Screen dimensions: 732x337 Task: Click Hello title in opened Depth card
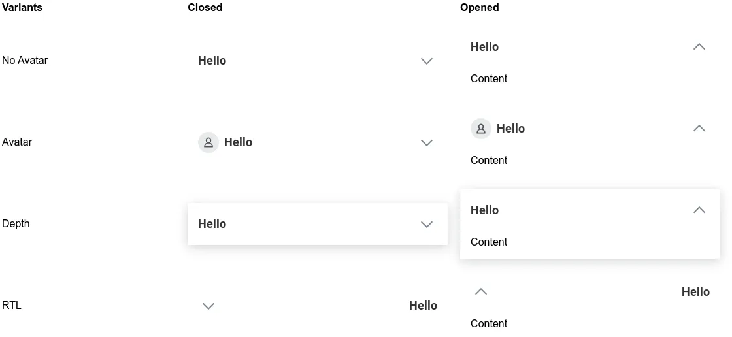484,210
